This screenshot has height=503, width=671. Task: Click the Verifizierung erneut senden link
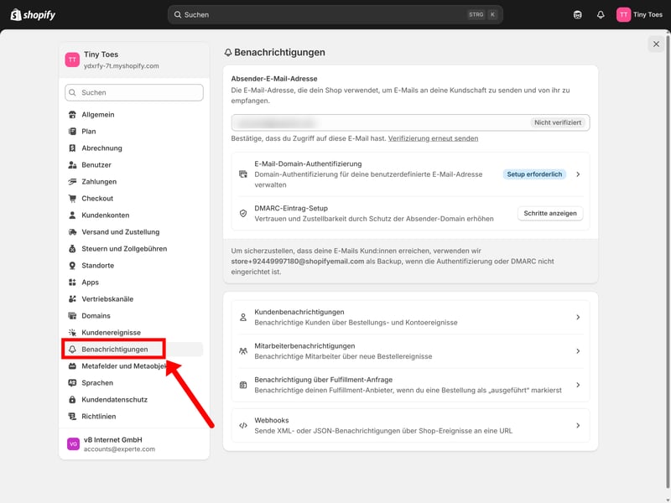click(x=433, y=138)
